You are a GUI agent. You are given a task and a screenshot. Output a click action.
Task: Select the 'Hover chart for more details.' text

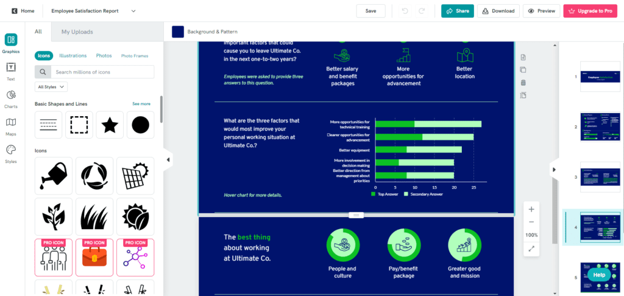(x=253, y=195)
